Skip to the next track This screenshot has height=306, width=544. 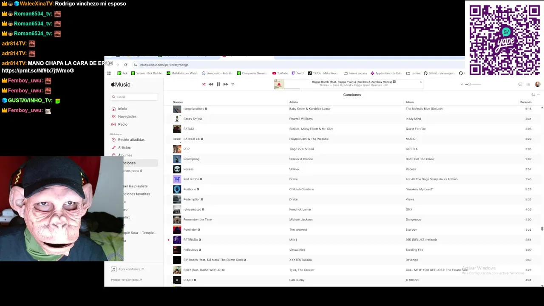(226, 84)
